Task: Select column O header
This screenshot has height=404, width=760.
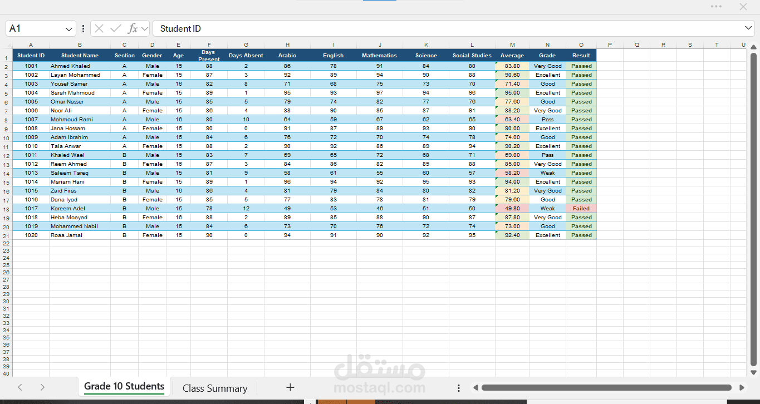Action: [581, 45]
